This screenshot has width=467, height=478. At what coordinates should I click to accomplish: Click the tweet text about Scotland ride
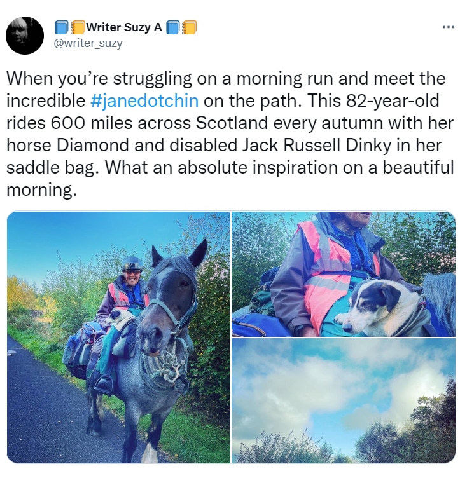tap(230, 134)
